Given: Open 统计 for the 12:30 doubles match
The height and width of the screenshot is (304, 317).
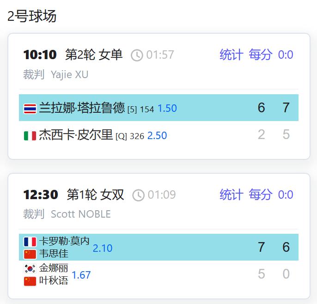Looking at the screenshot, I should [231, 195].
